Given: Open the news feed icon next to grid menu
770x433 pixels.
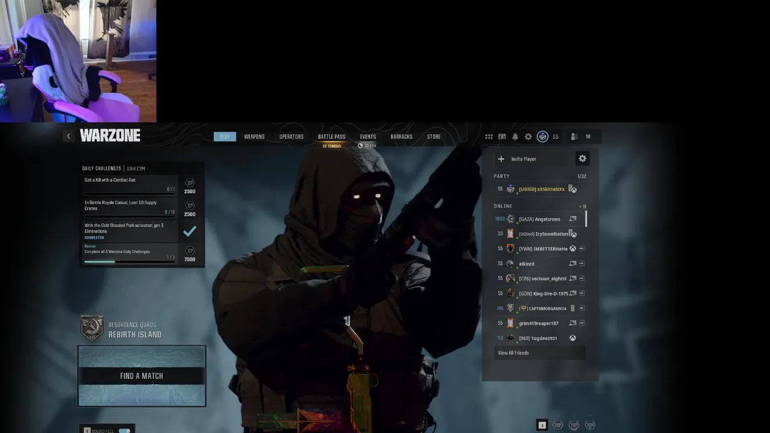Looking at the screenshot, I should tap(502, 137).
